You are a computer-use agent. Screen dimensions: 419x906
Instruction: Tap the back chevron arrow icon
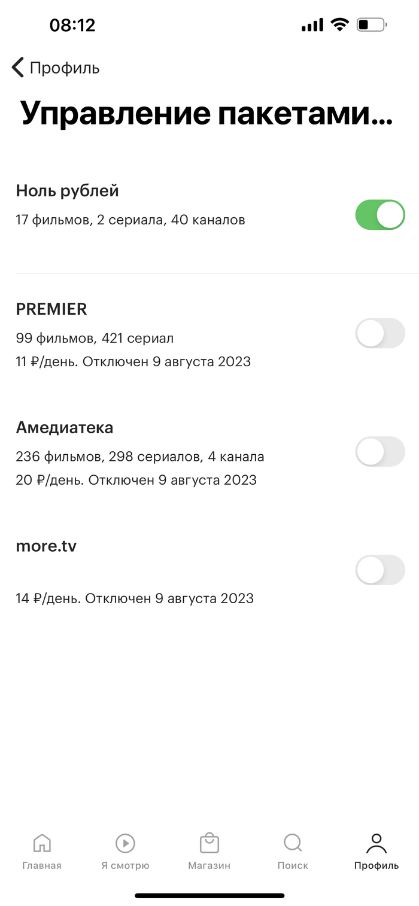(18, 68)
